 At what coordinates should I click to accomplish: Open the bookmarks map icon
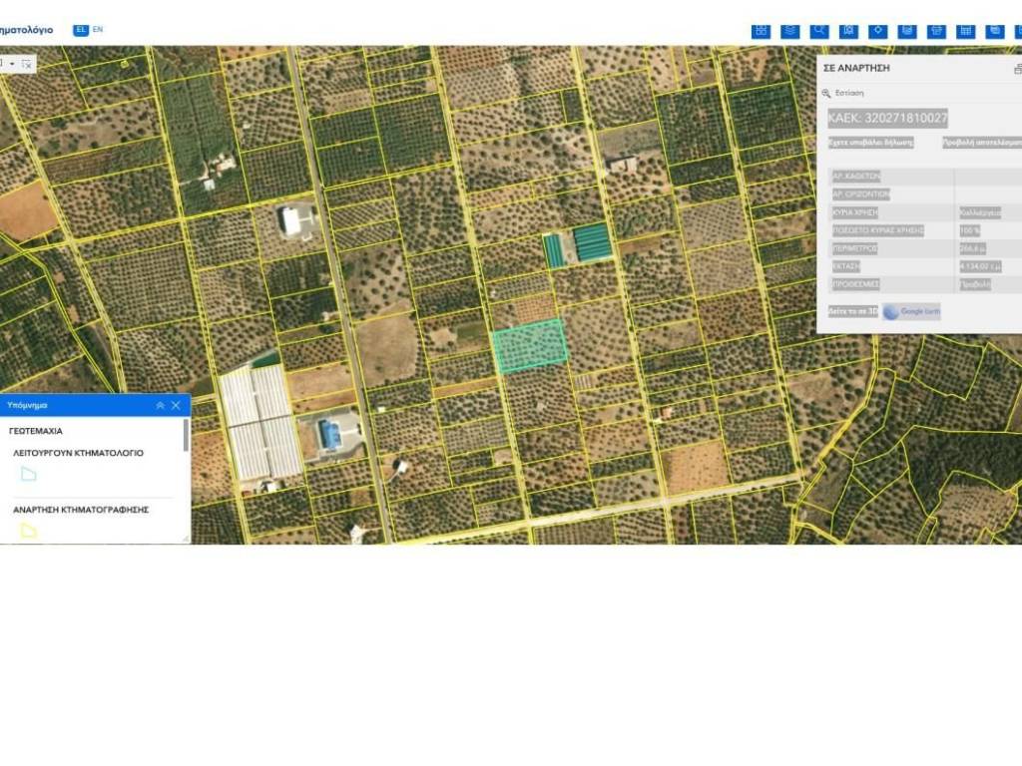[x=848, y=31]
